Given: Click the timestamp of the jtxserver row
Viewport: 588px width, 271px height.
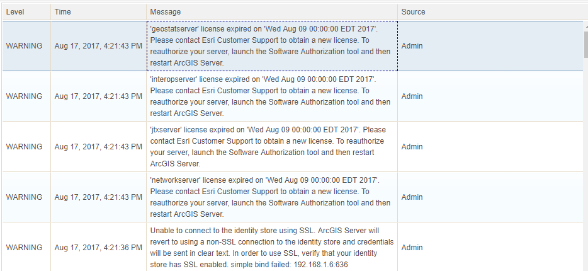Looking at the screenshot, I should pyautogui.click(x=98, y=147).
